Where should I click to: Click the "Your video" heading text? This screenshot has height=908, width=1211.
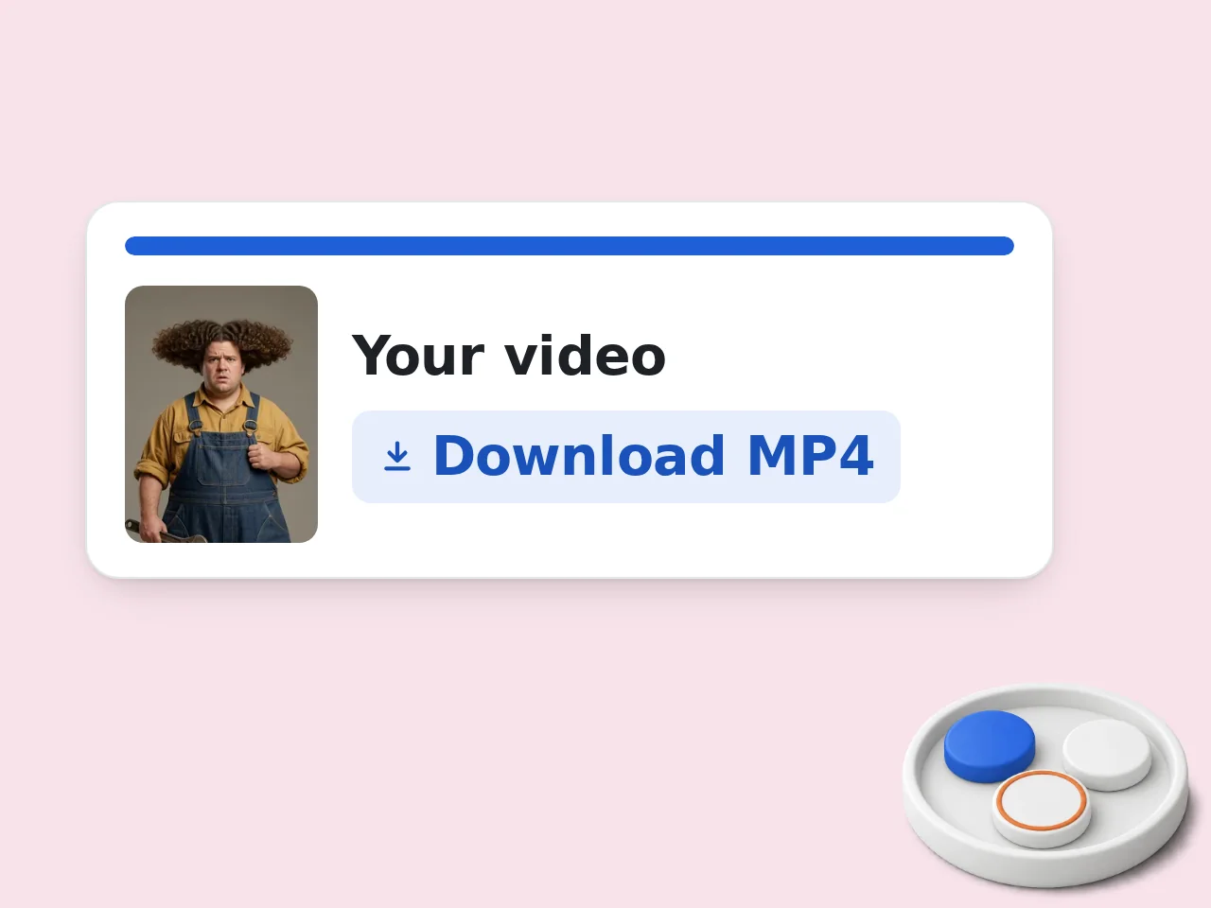(509, 356)
